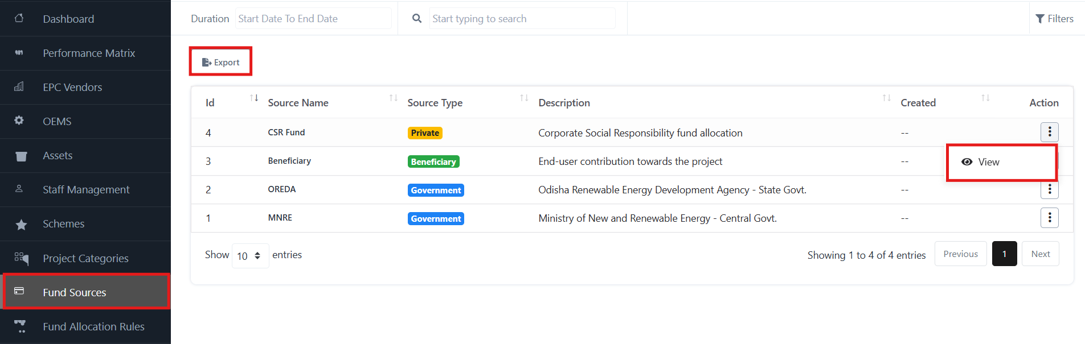Sort table by Description column

point(886,98)
